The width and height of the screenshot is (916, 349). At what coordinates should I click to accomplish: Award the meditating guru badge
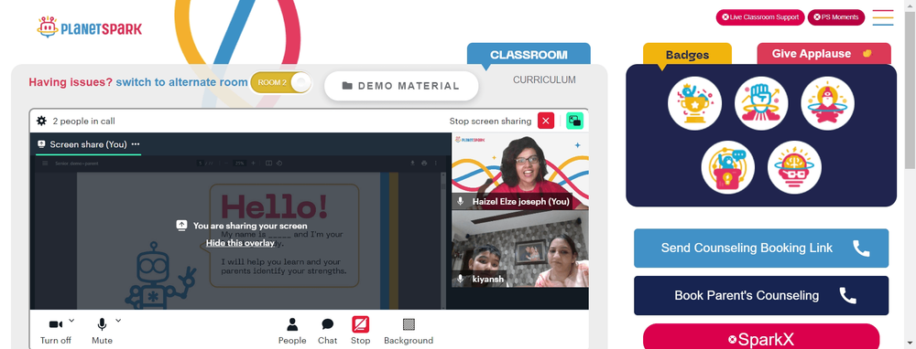coord(827,104)
